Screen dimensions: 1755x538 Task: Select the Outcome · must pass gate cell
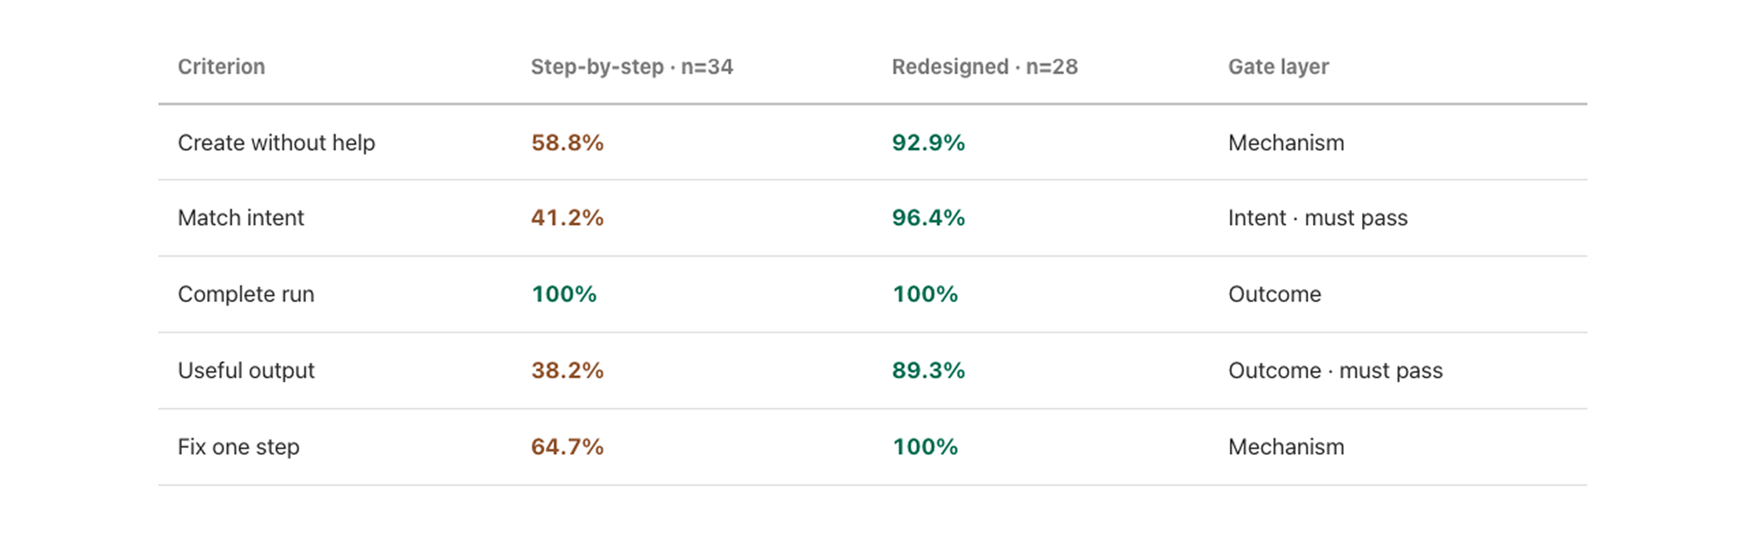pyautogui.click(x=1335, y=371)
